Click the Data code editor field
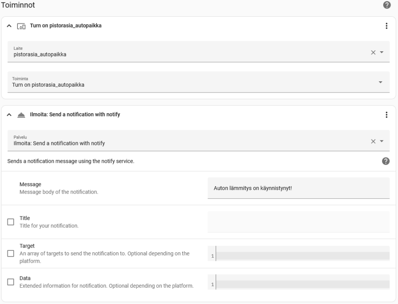 coord(298,282)
